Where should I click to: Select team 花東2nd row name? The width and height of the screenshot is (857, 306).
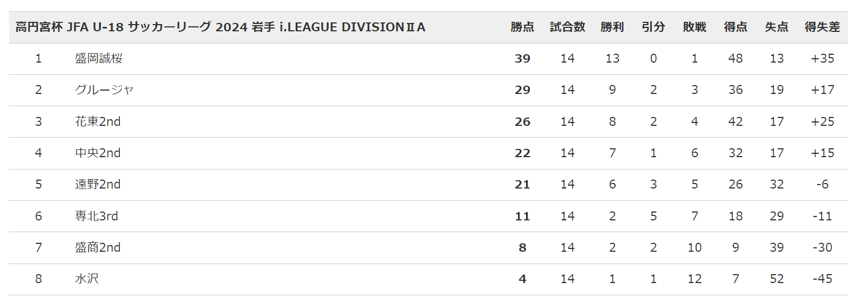98,121
